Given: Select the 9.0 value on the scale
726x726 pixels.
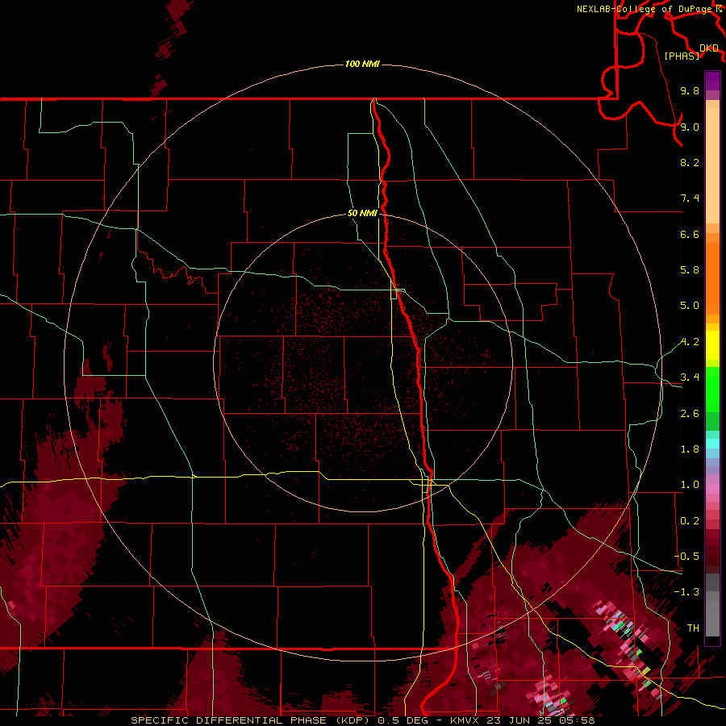Looking at the screenshot, I should [x=690, y=127].
